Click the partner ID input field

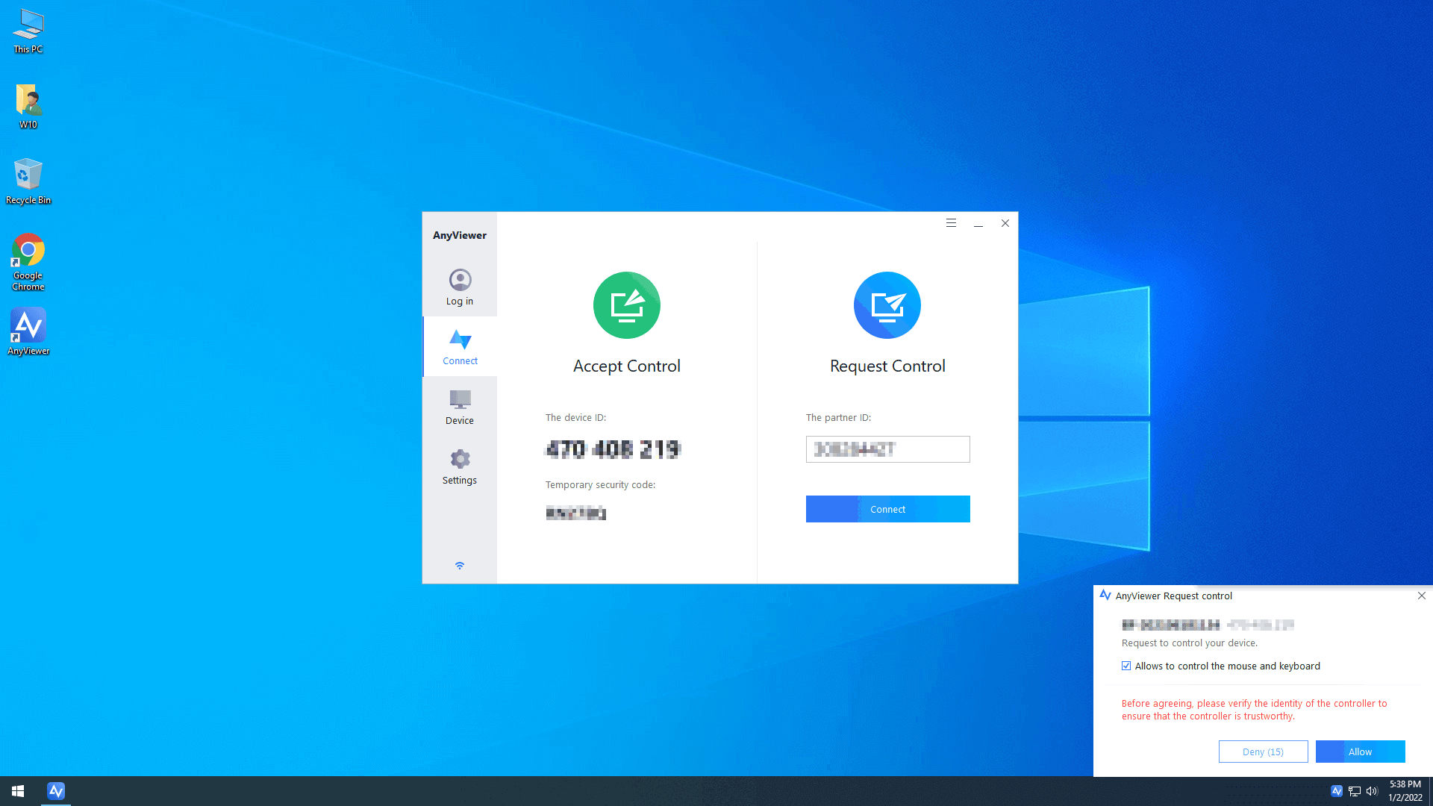tap(887, 449)
